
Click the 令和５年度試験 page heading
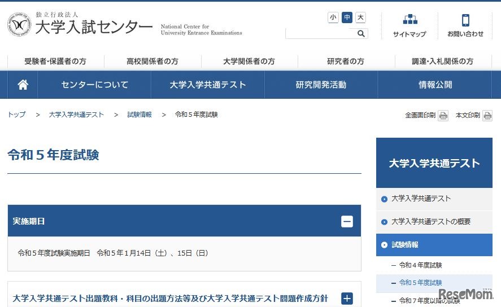click(53, 155)
